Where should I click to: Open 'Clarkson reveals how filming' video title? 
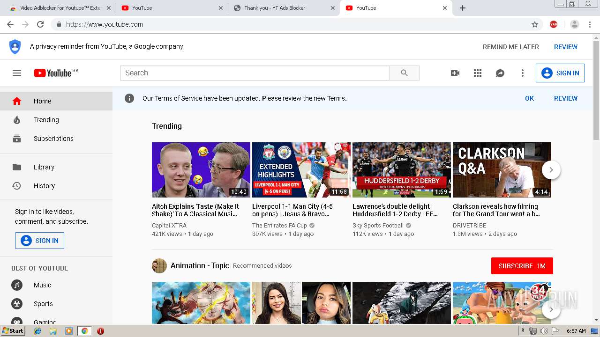(x=496, y=210)
